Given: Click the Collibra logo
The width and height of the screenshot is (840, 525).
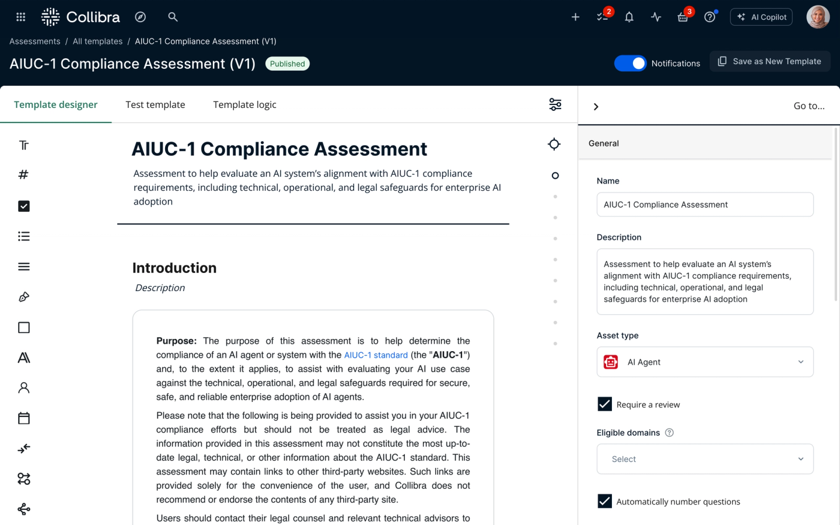Looking at the screenshot, I should tap(80, 17).
